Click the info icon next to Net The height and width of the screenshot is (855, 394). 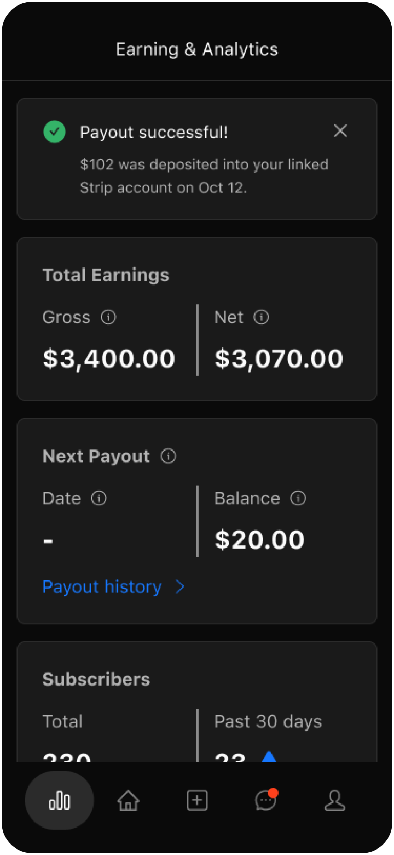[x=262, y=317]
